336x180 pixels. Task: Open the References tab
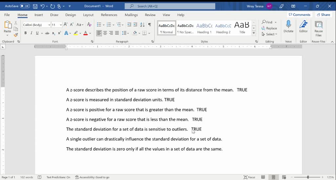[x=109, y=15]
